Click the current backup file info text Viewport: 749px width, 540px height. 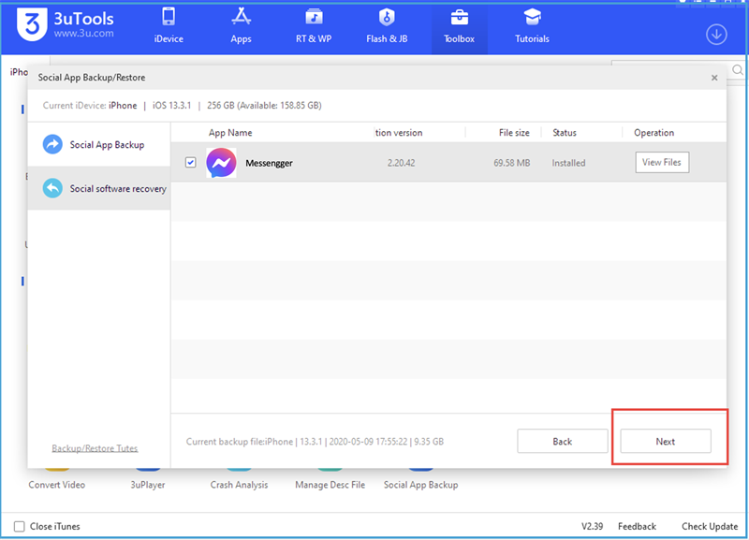315,442
